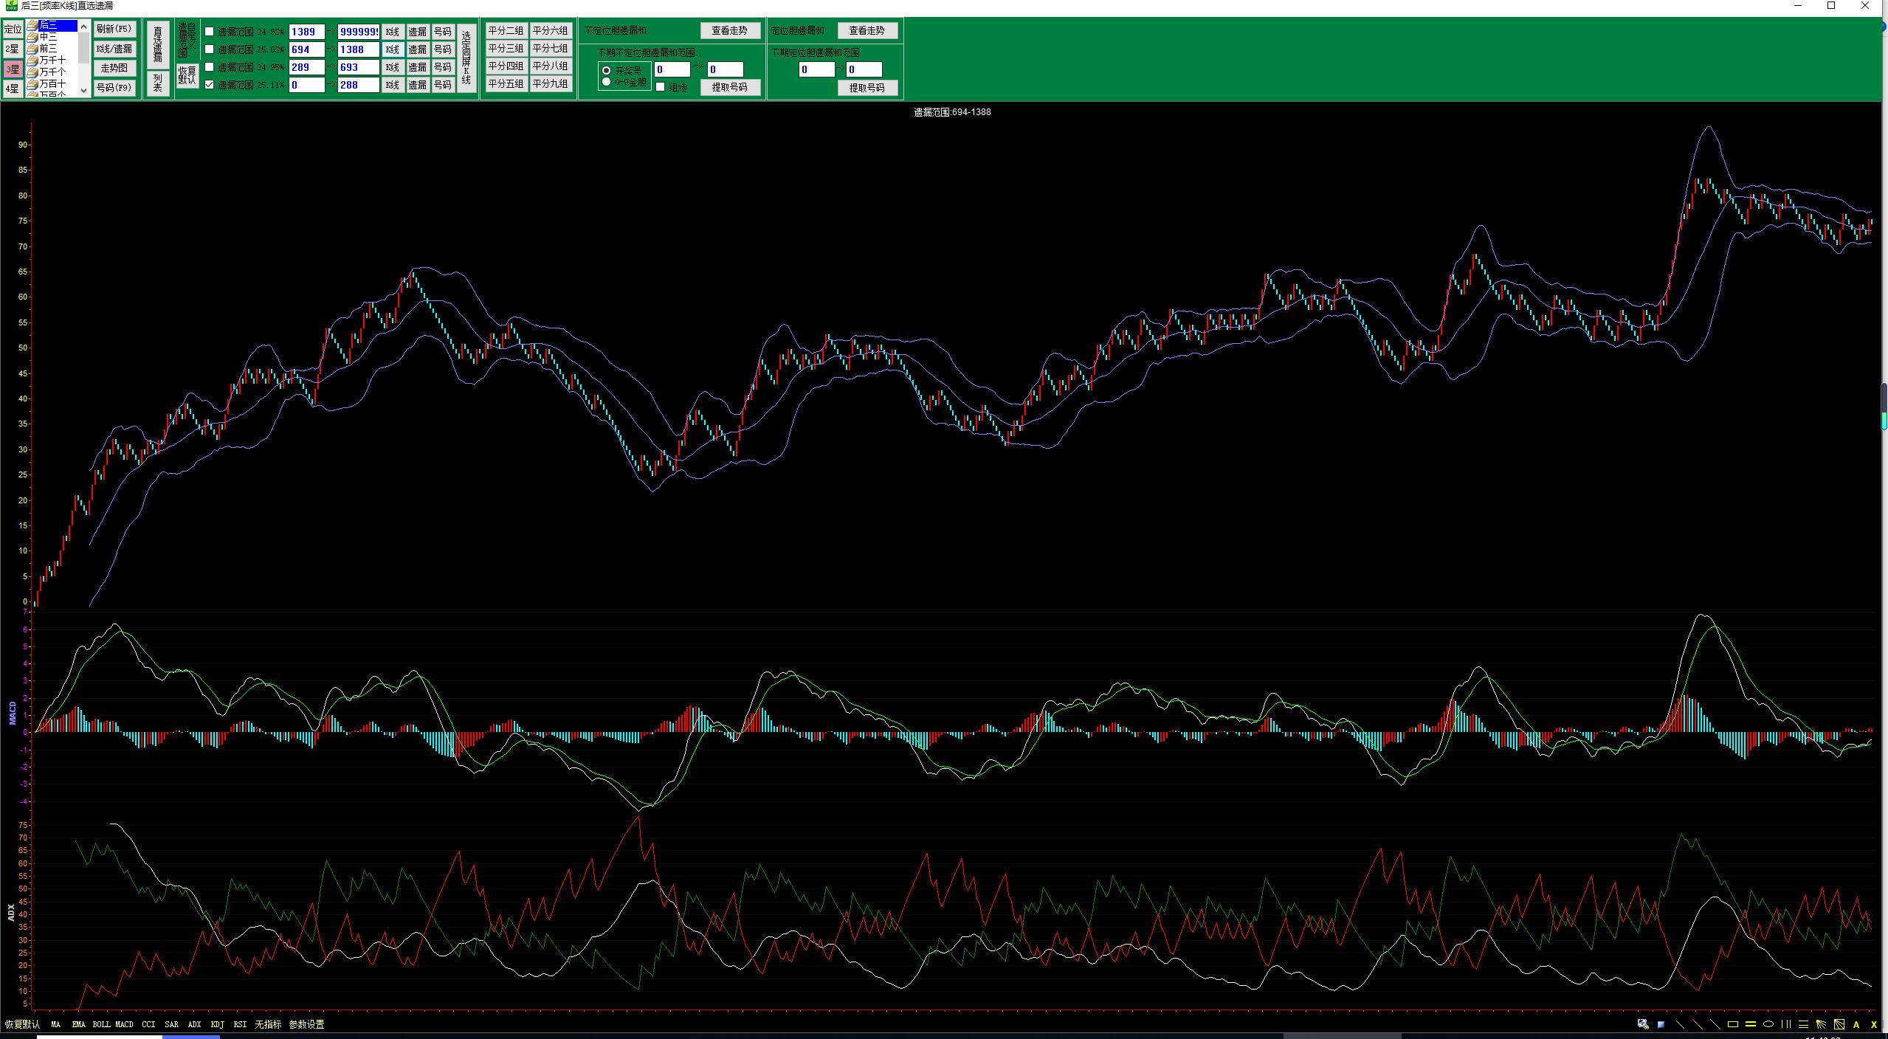The height and width of the screenshot is (1039, 1888).
Task: Click the yellow X to clear drawings
Action: [x=1874, y=1024]
